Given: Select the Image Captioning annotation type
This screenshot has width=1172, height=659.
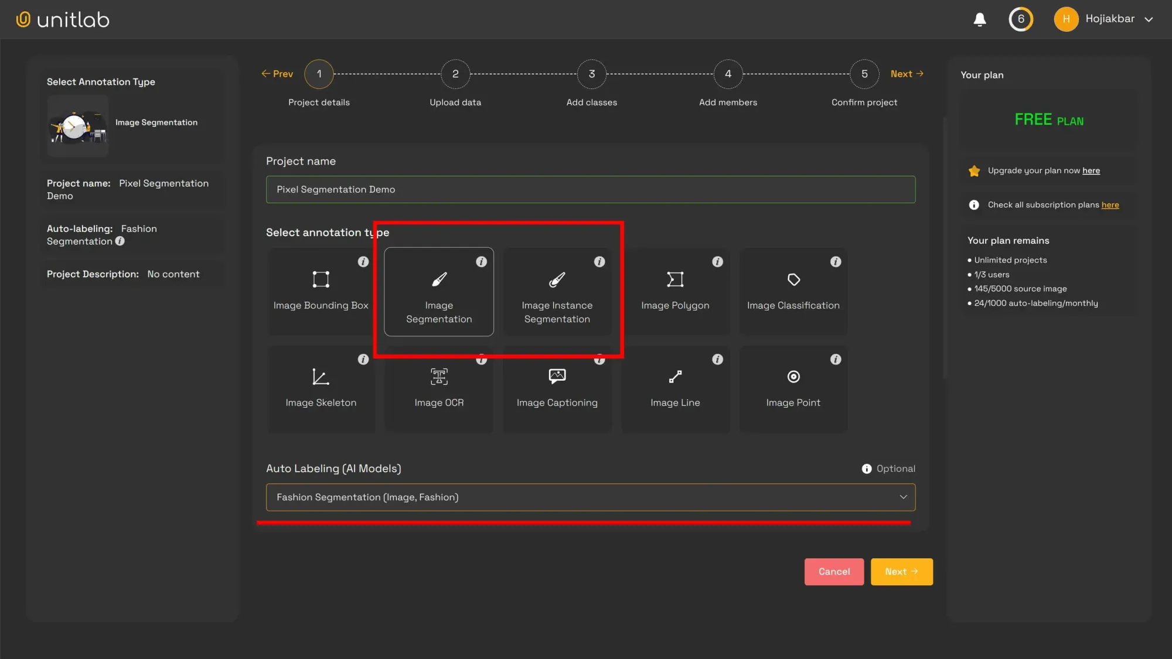Looking at the screenshot, I should point(557,389).
